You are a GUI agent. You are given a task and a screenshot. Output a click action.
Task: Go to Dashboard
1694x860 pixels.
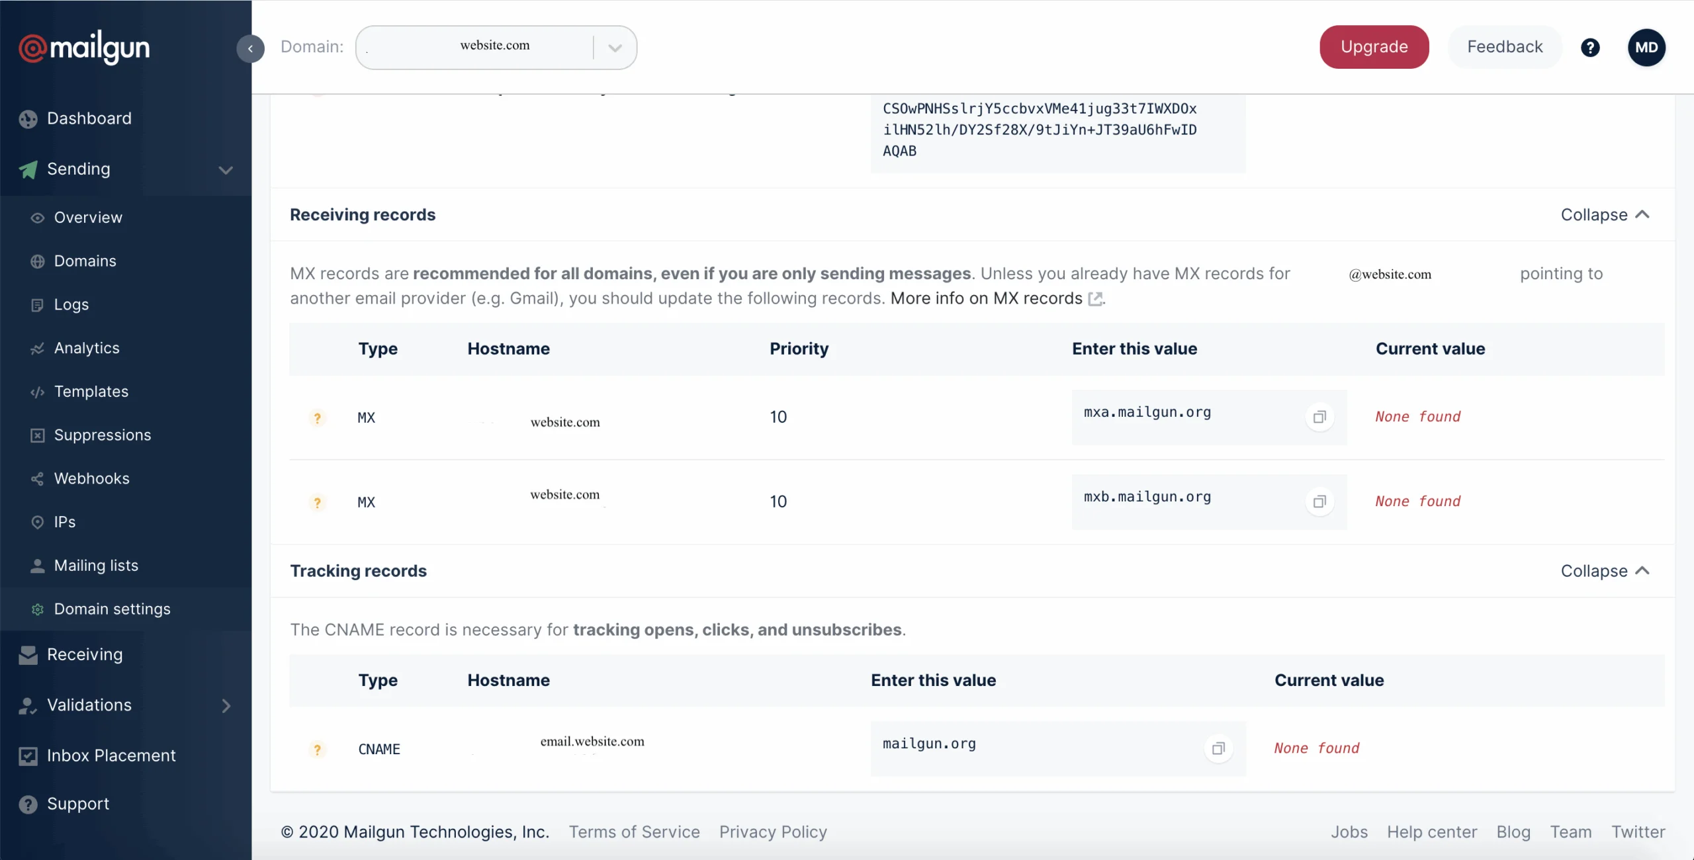click(x=89, y=118)
